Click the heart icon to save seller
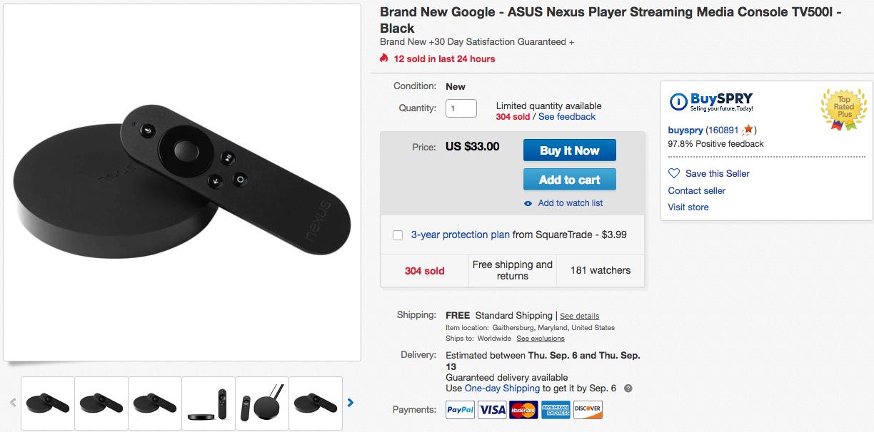This screenshot has width=874, height=432. pyautogui.click(x=674, y=173)
